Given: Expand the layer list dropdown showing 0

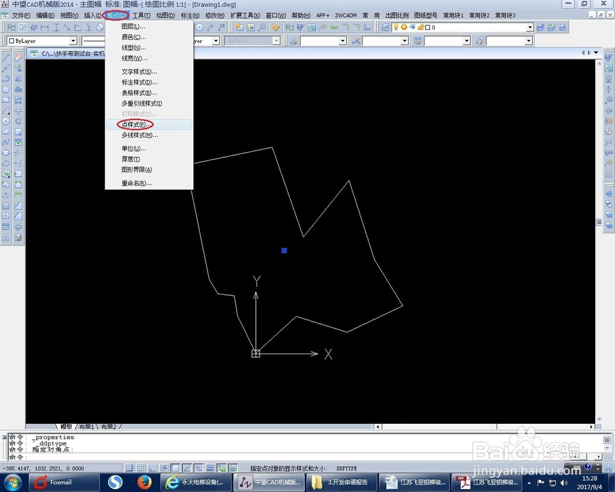Looking at the screenshot, I should click(530, 28).
